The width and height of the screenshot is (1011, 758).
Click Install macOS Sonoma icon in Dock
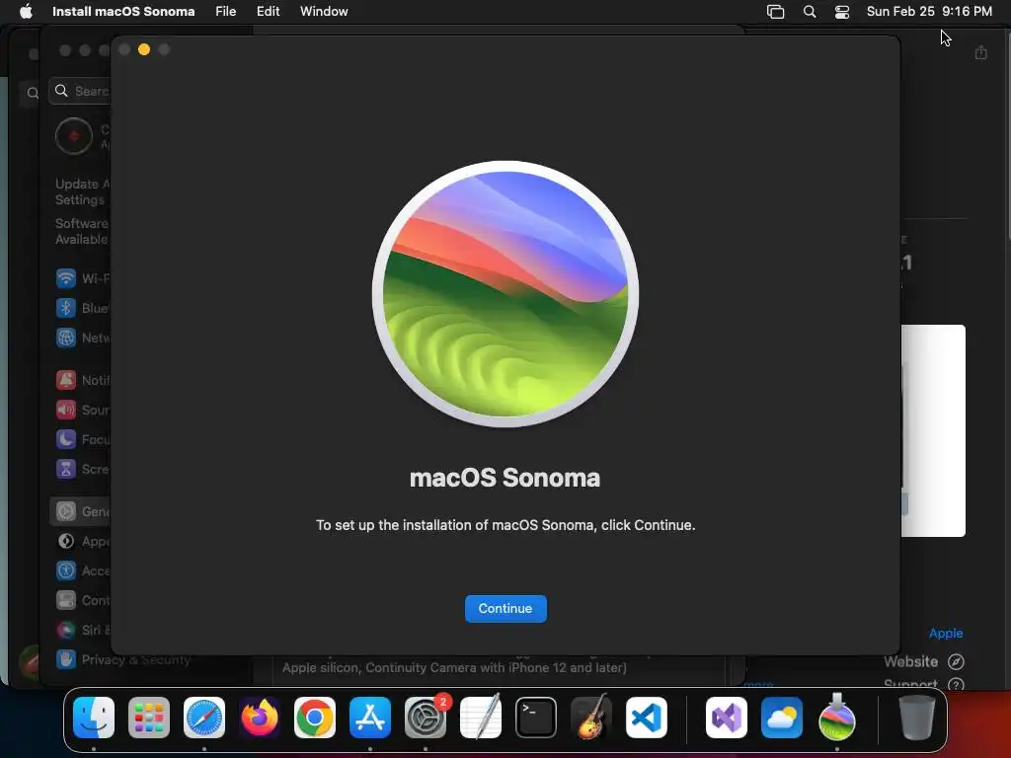[837, 718]
